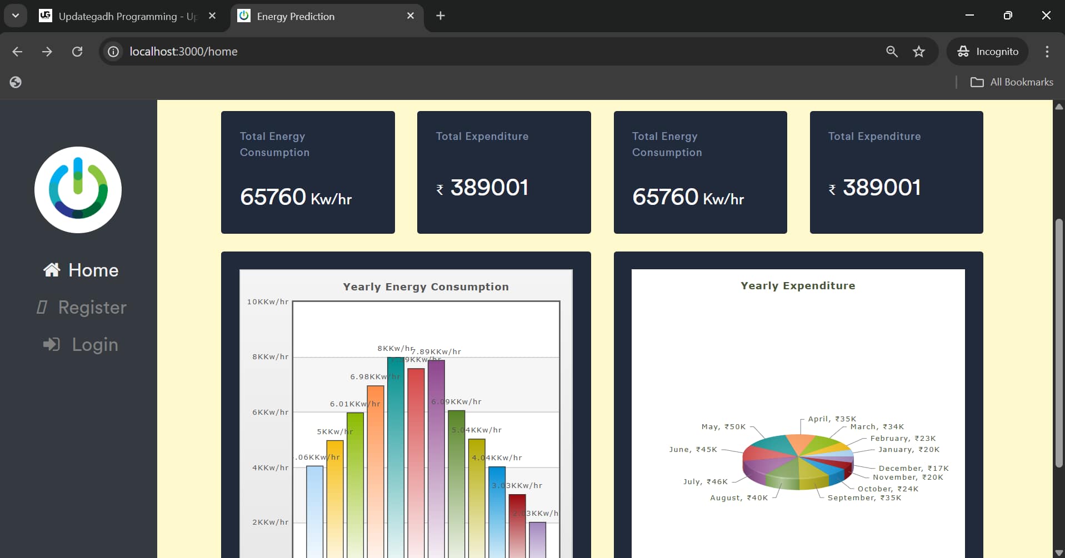Click the Energy Prediction logo icon
The image size is (1065, 558).
(x=78, y=189)
